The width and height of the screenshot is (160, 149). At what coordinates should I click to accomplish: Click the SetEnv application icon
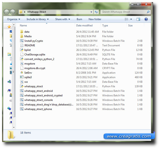click(x=22, y=73)
